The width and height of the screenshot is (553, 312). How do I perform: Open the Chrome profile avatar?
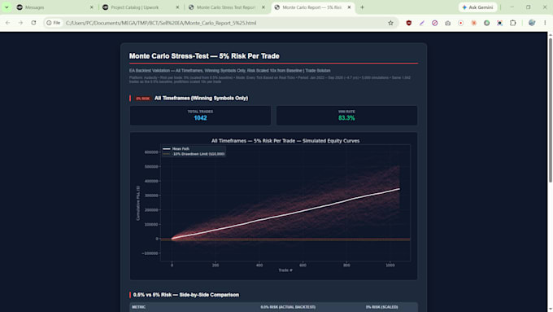pos(532,23)
